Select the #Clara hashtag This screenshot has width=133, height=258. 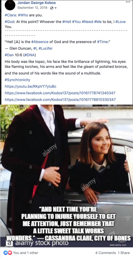pos(10,15)
